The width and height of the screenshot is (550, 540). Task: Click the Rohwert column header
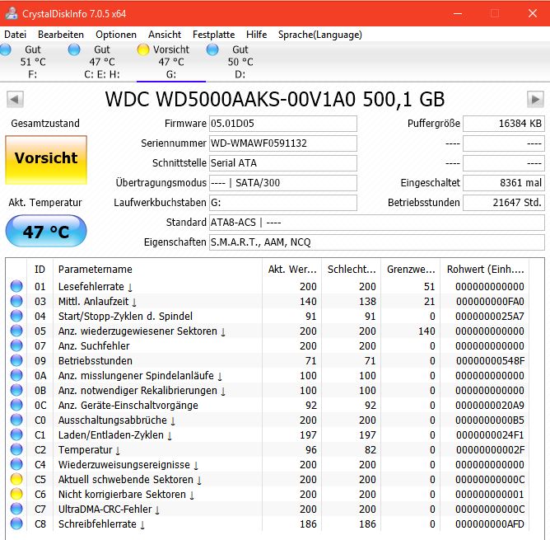485,270
